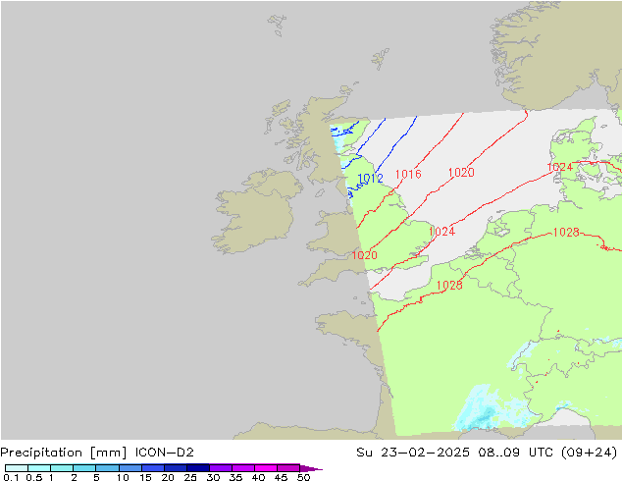The image size is (622, 481).
Task: Select the 20–25 mm dark blue swatch
Action: click(x=176, y=468)
